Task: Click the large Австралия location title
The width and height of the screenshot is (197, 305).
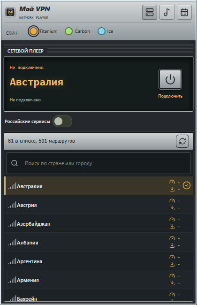Action: 37,82
